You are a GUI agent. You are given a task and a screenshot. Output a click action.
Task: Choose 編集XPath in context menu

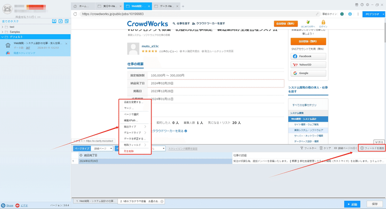[x=135, y=120]
